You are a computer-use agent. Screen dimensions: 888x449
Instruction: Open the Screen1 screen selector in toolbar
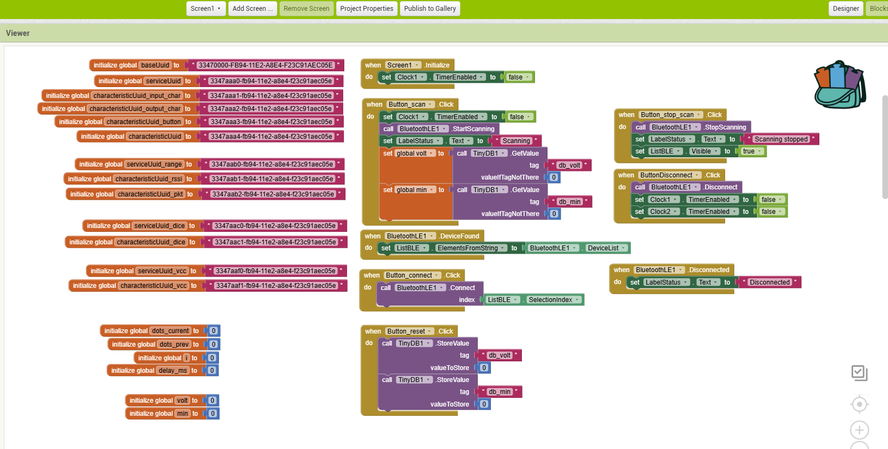[x=206, y=9]
